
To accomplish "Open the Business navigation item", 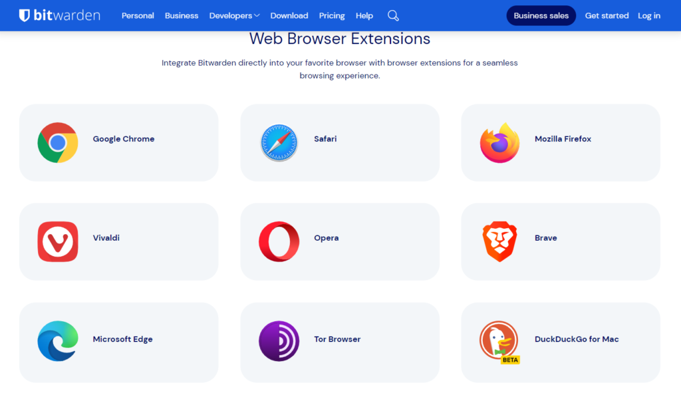I will (182, 15).
